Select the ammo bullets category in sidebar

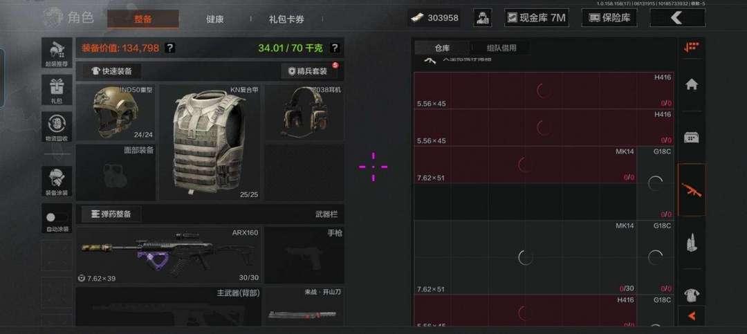tap(691, 243)
